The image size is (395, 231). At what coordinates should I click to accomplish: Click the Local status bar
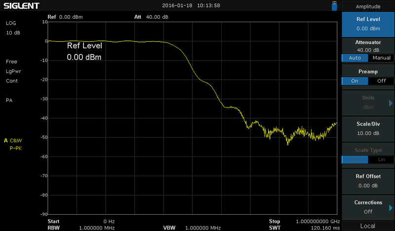click(368, 226)
